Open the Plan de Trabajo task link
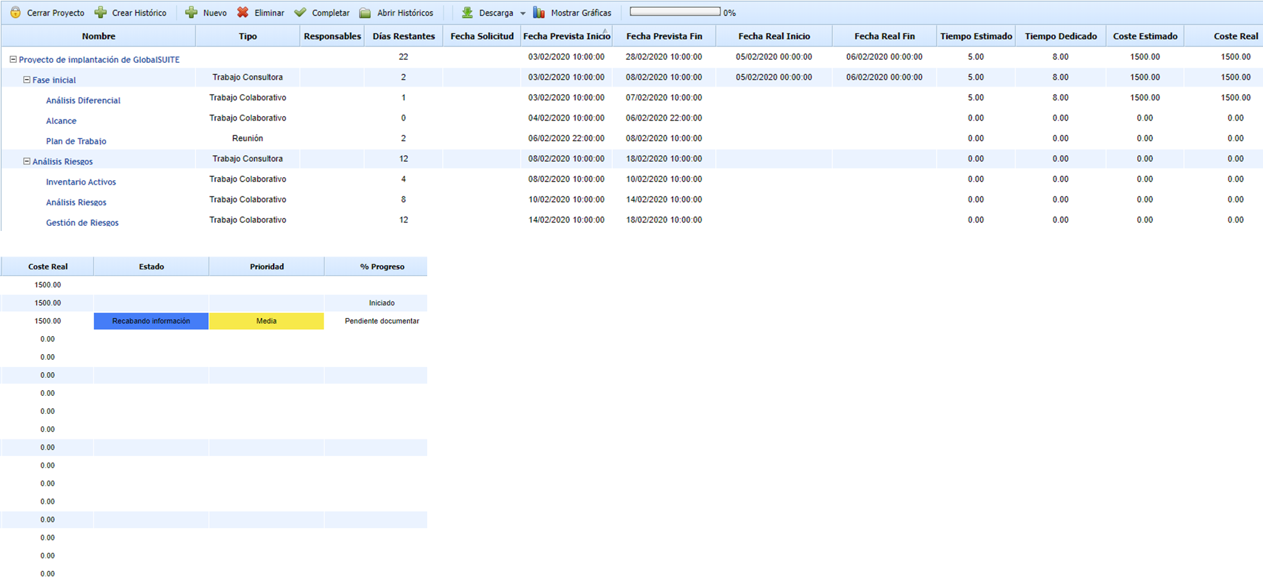Screen dimensions: 1263x587 click(76, 141)
